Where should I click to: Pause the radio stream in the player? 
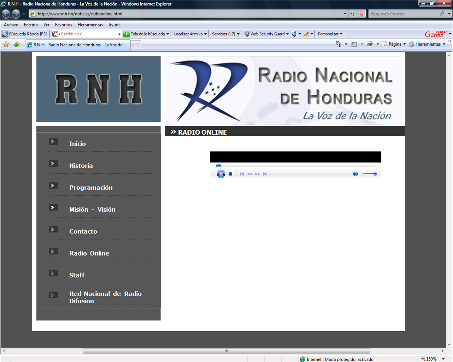tap(221, 174)
